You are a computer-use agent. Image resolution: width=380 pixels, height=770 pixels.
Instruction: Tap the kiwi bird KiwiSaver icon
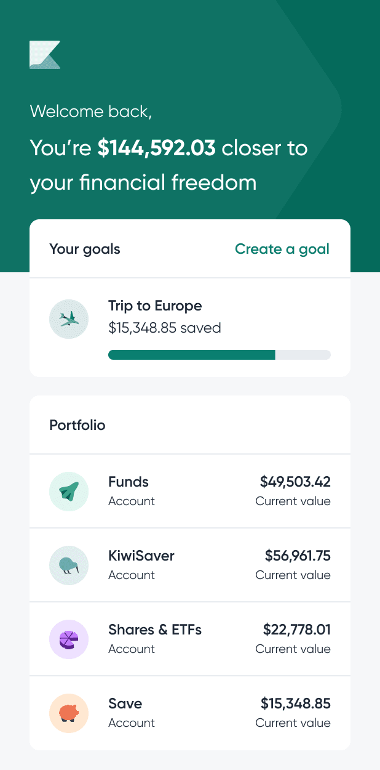pos(69,565)
